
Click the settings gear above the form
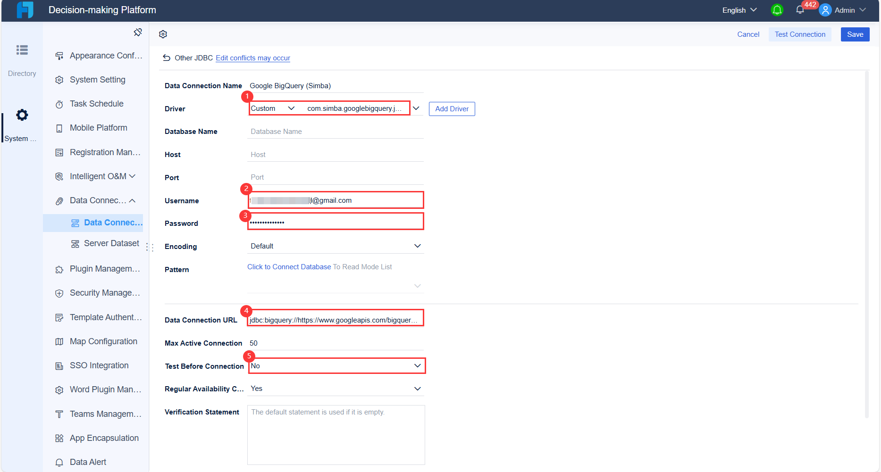tap(163, 34)
